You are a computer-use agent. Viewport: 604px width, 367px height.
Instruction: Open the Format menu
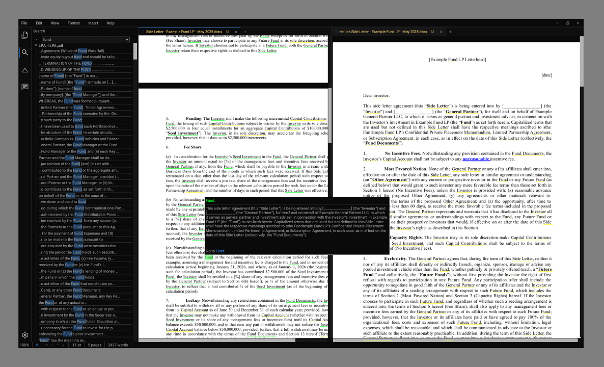tap(73, 23)
